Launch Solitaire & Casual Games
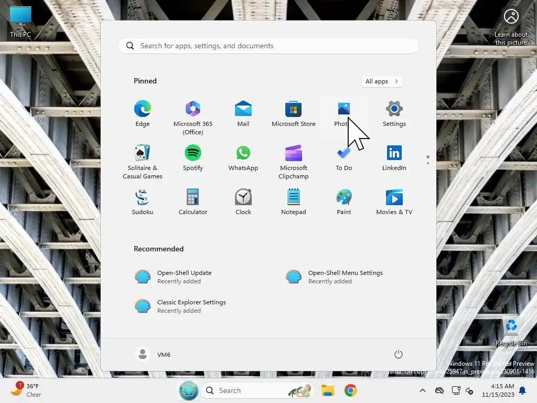 [x=143, y=162]
